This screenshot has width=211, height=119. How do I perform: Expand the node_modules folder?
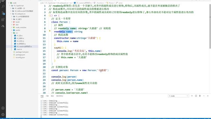(12, 27)
